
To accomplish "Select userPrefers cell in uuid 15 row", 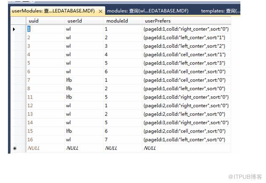I will (187, 131).
